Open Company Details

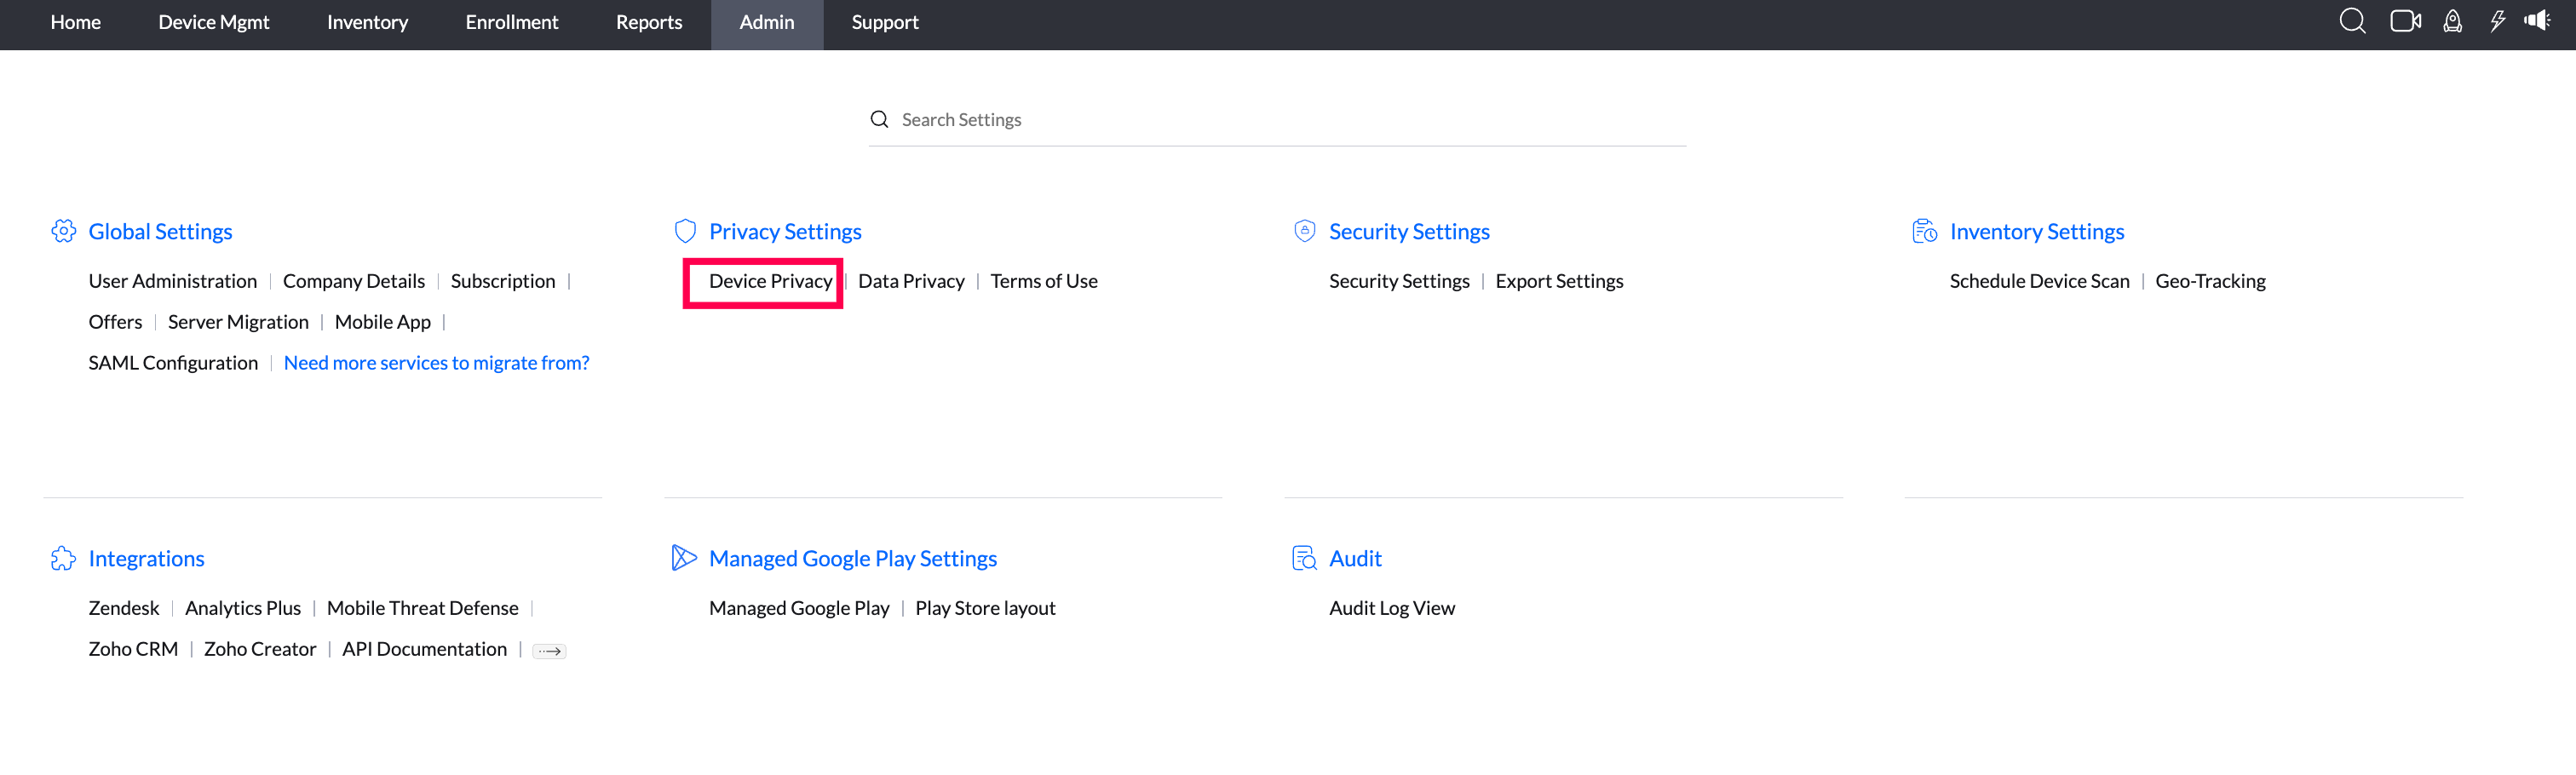click(353, 281)
